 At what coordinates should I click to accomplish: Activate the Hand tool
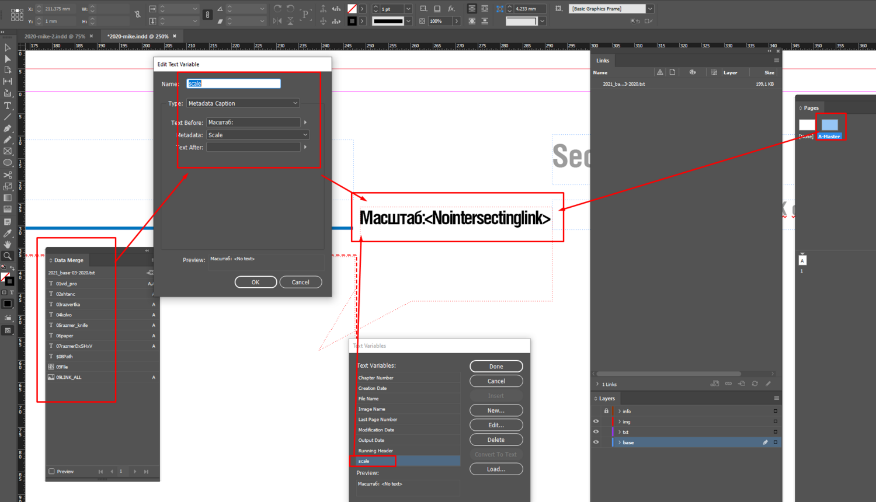(x=8, y=245)
